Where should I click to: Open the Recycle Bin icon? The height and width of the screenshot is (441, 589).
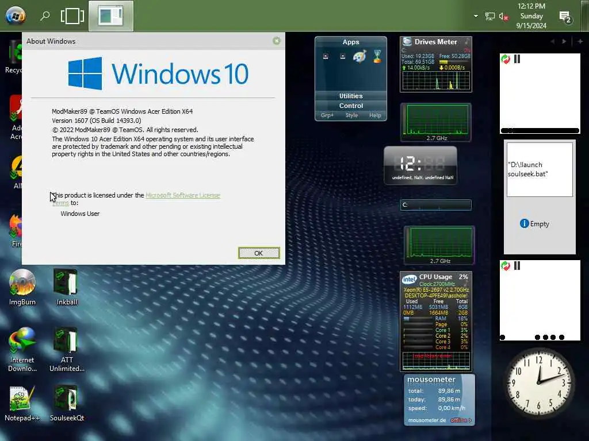14,57
